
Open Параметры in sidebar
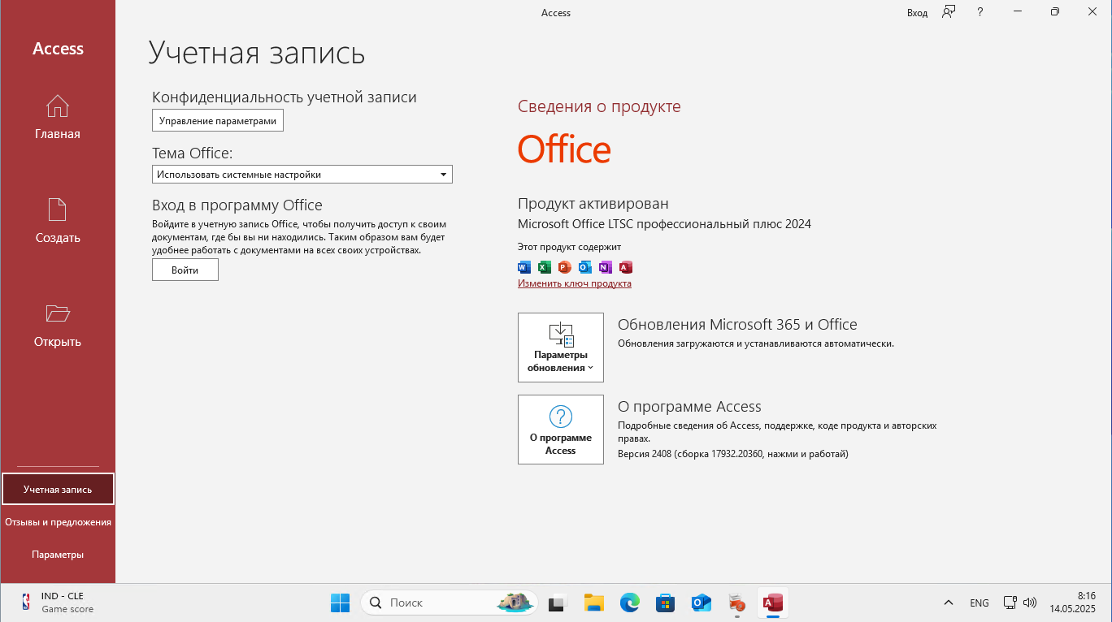[x=58, y=555]
